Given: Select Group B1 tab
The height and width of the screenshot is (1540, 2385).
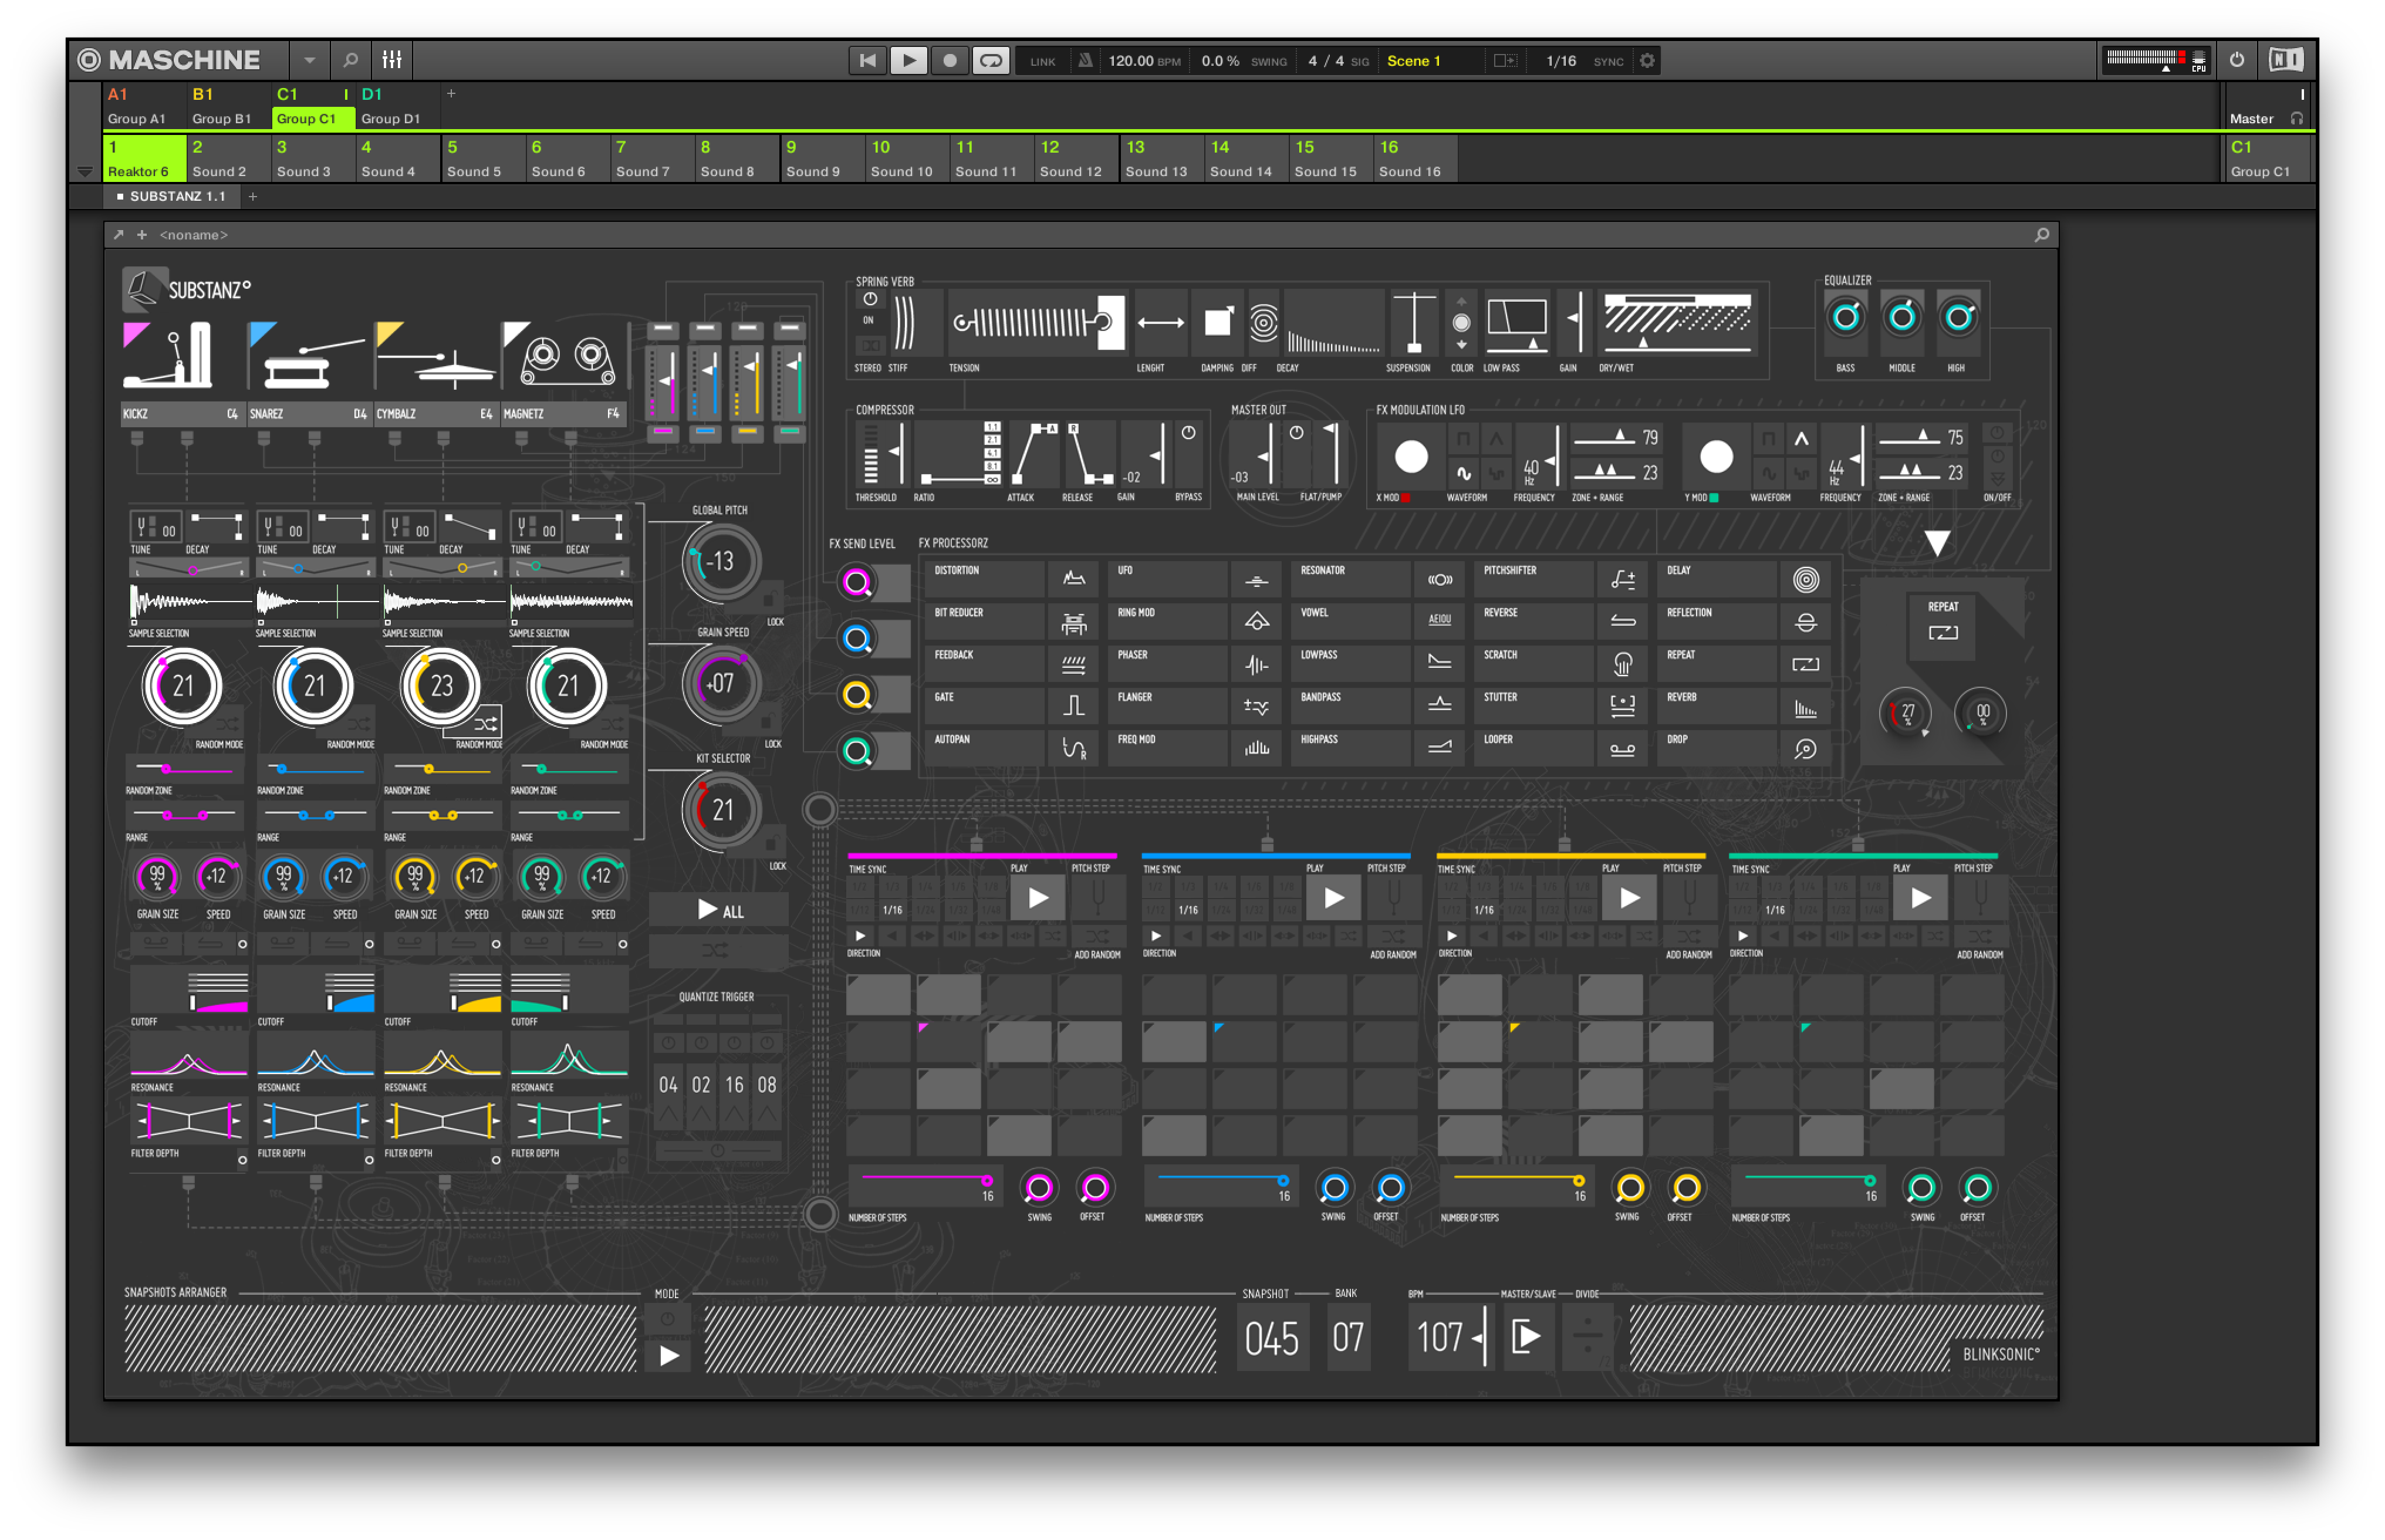Looking at the screenshot, I should coord(228,106).
